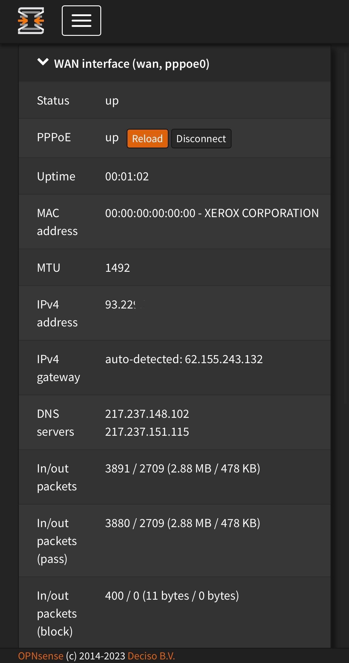Click the PPPoE row label
349x663 pixels.
coord(54,137)
